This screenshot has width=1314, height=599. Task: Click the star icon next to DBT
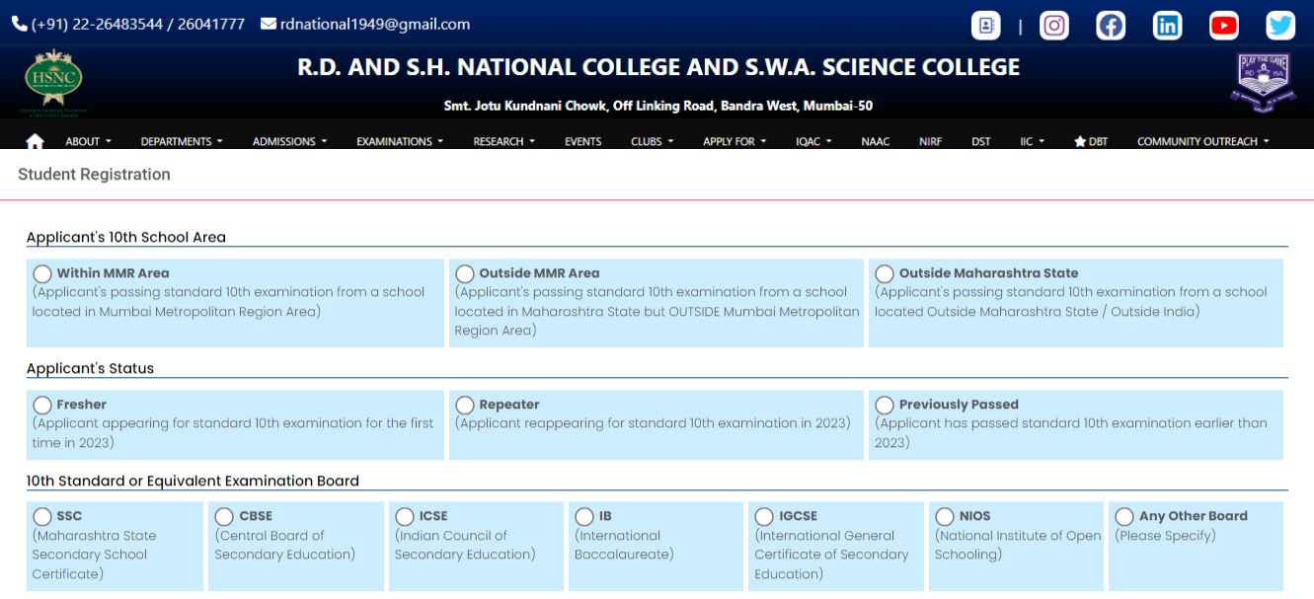coord(1080,142)
